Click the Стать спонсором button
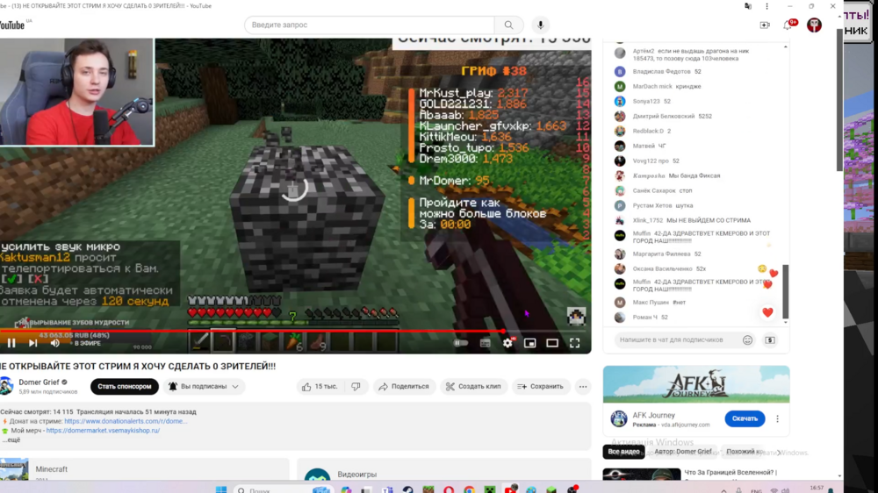This screenshot has height=493, width=878. click(125, 387)
